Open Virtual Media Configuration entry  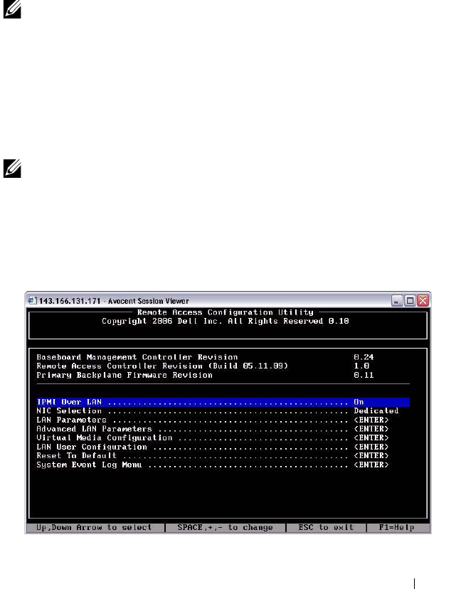click(213, 438)
